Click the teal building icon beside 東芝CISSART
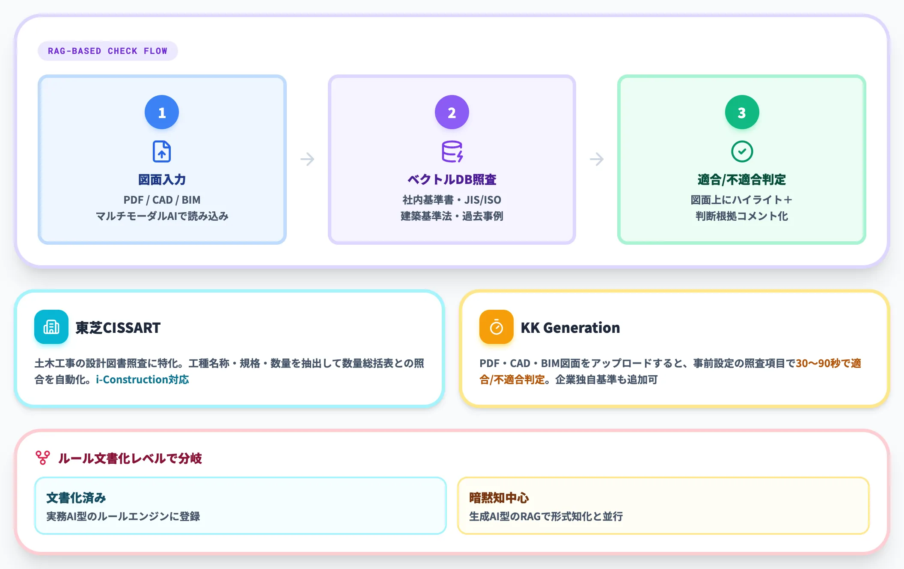Screen dimensions: 904x569 pyautogui.click(x=51, y=327)
